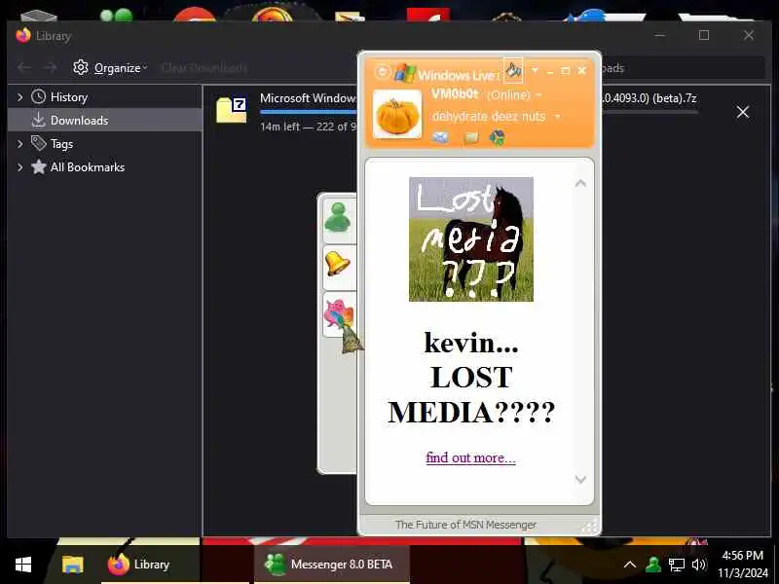Click the Messenger back arrow button
Screen dimensions: 779x584
[x=382, y=72]
